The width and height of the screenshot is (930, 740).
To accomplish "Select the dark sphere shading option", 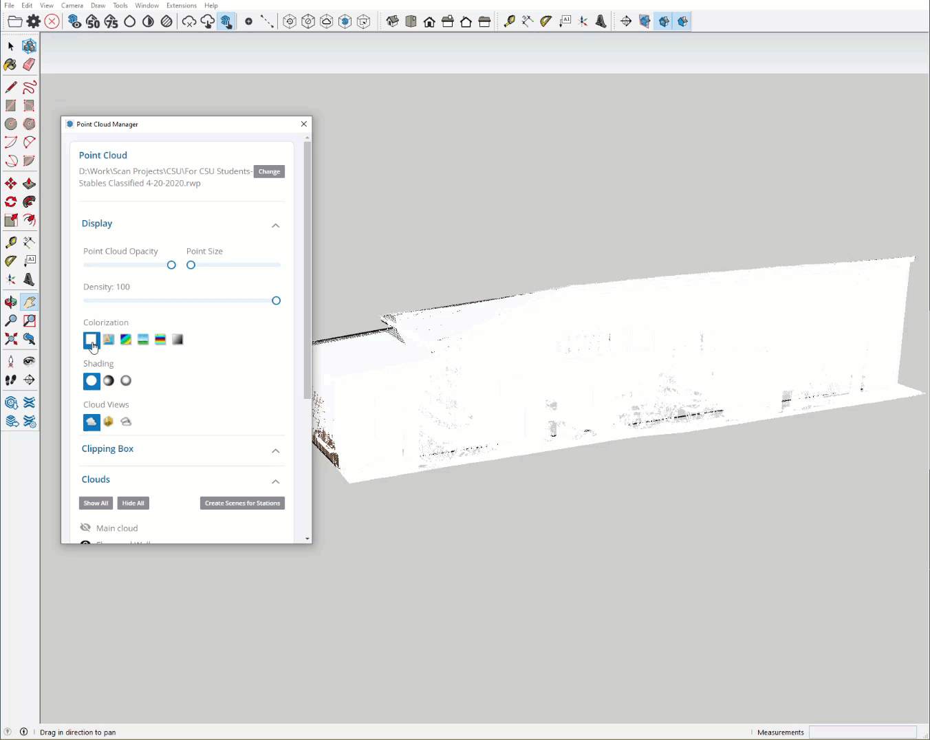I will (x=109, y=380).
